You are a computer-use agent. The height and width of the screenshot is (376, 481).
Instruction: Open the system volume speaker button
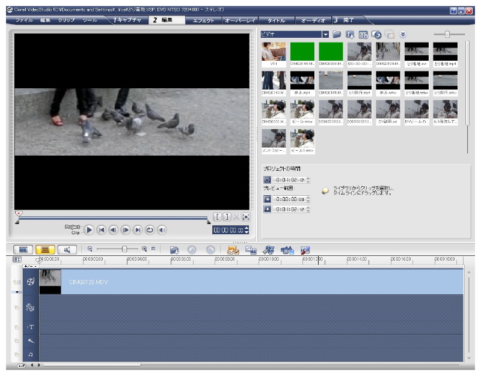162,229
